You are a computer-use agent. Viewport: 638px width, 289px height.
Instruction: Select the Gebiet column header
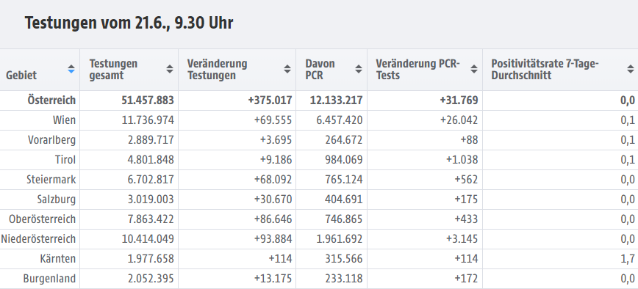[21, 75]
